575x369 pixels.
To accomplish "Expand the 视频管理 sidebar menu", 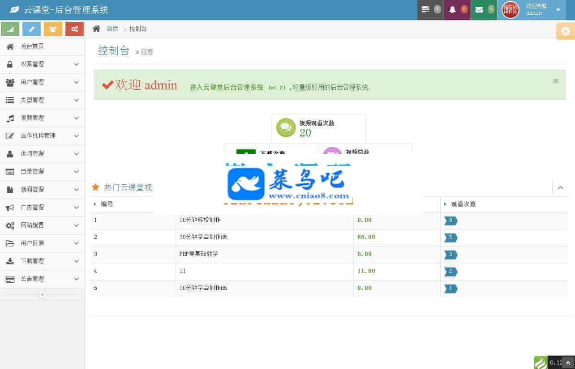I will (x=42, y=118).
